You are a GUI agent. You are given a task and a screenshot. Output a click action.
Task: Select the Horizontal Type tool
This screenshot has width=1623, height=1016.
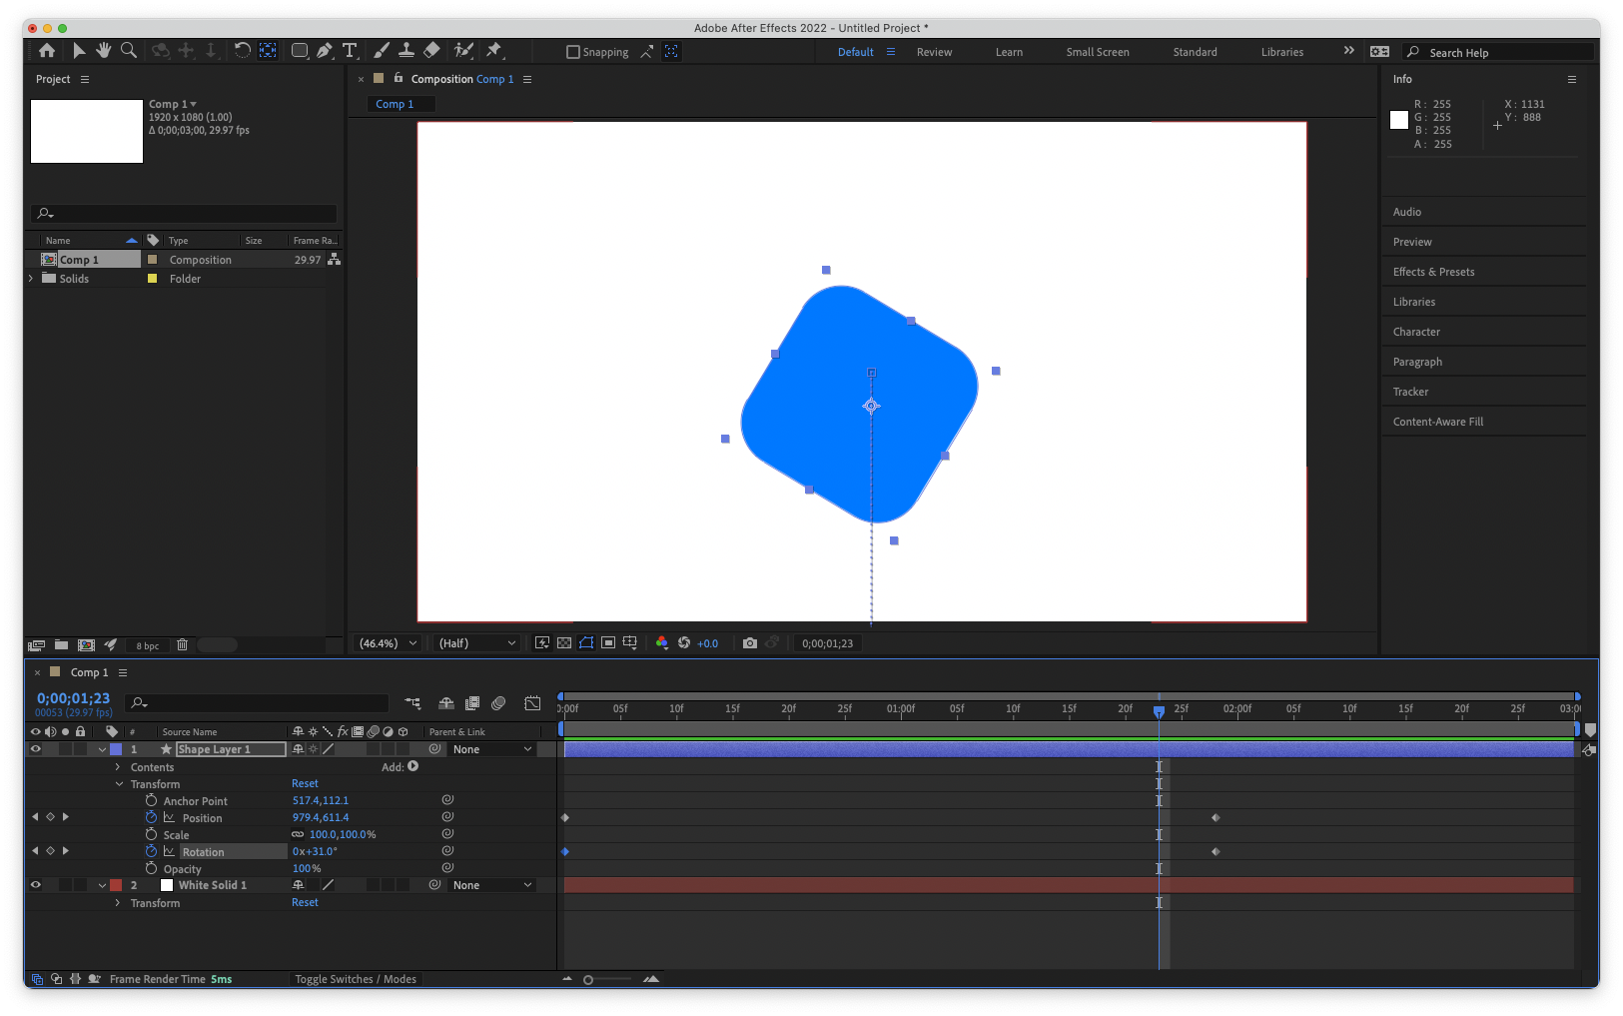(350, 50)
